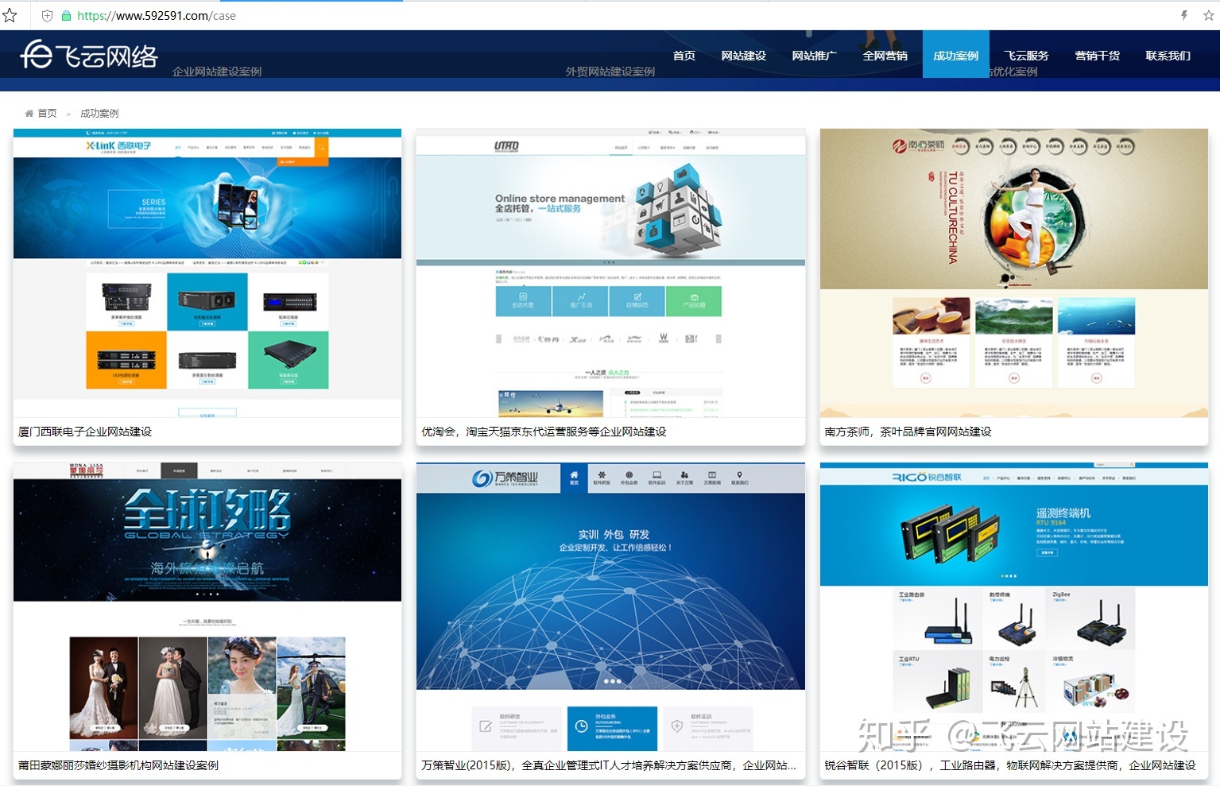View the 万策智业 website case thumbnail

610,606
